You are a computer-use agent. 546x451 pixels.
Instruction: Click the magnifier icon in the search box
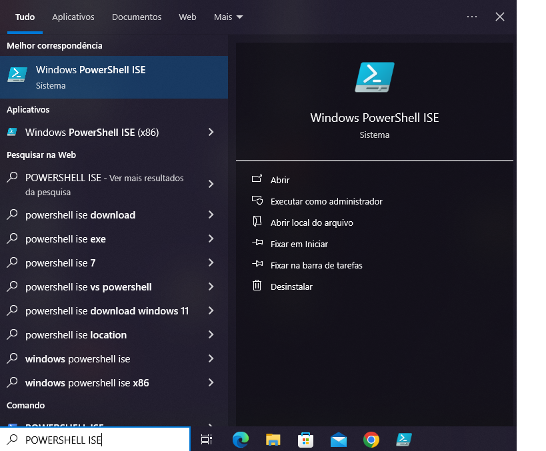[12, 439]
